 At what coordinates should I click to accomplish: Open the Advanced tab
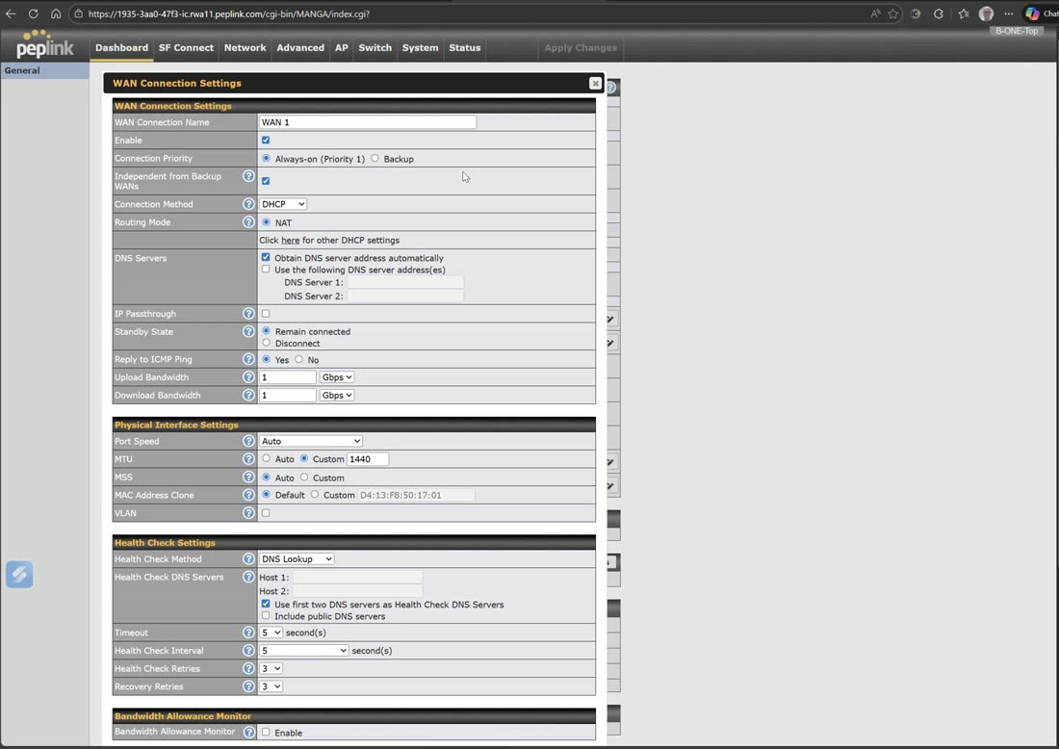pyautogui.click(x=299, y=48)
